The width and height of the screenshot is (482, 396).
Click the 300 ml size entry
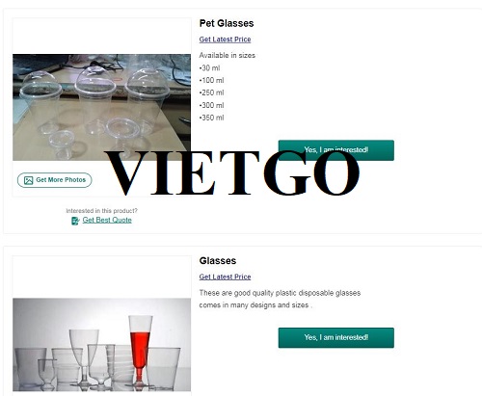211,105
